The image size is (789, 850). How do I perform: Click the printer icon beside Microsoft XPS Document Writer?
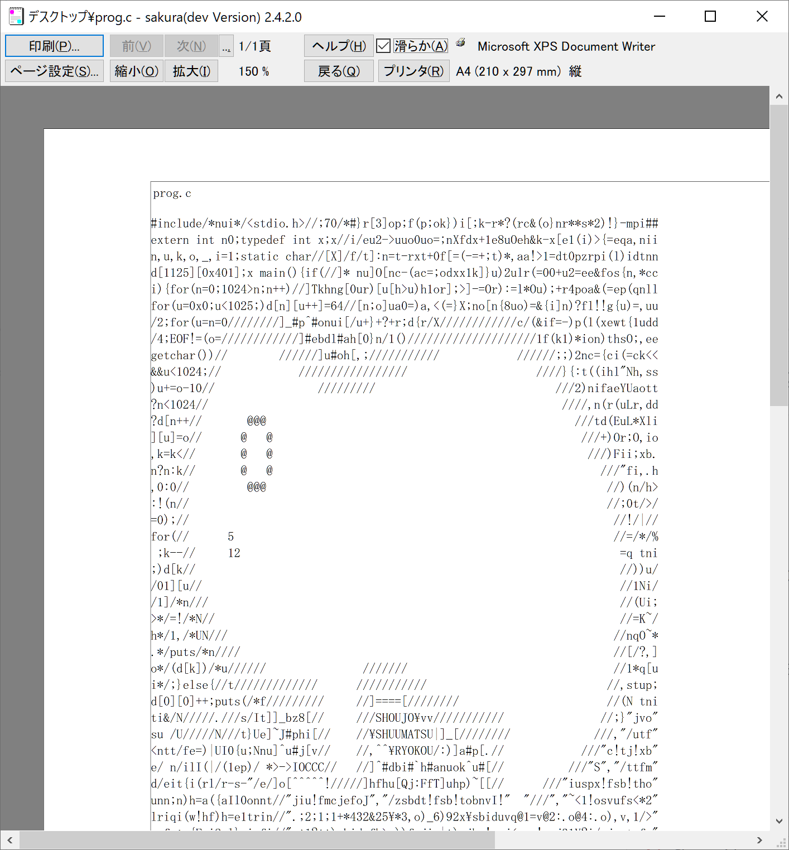coord(460,42)
